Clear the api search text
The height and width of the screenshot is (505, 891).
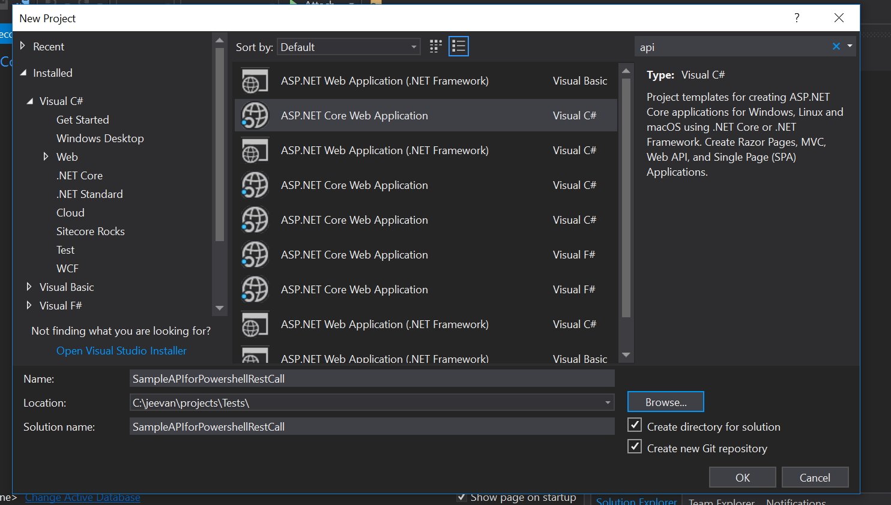(x=836, y=46)
